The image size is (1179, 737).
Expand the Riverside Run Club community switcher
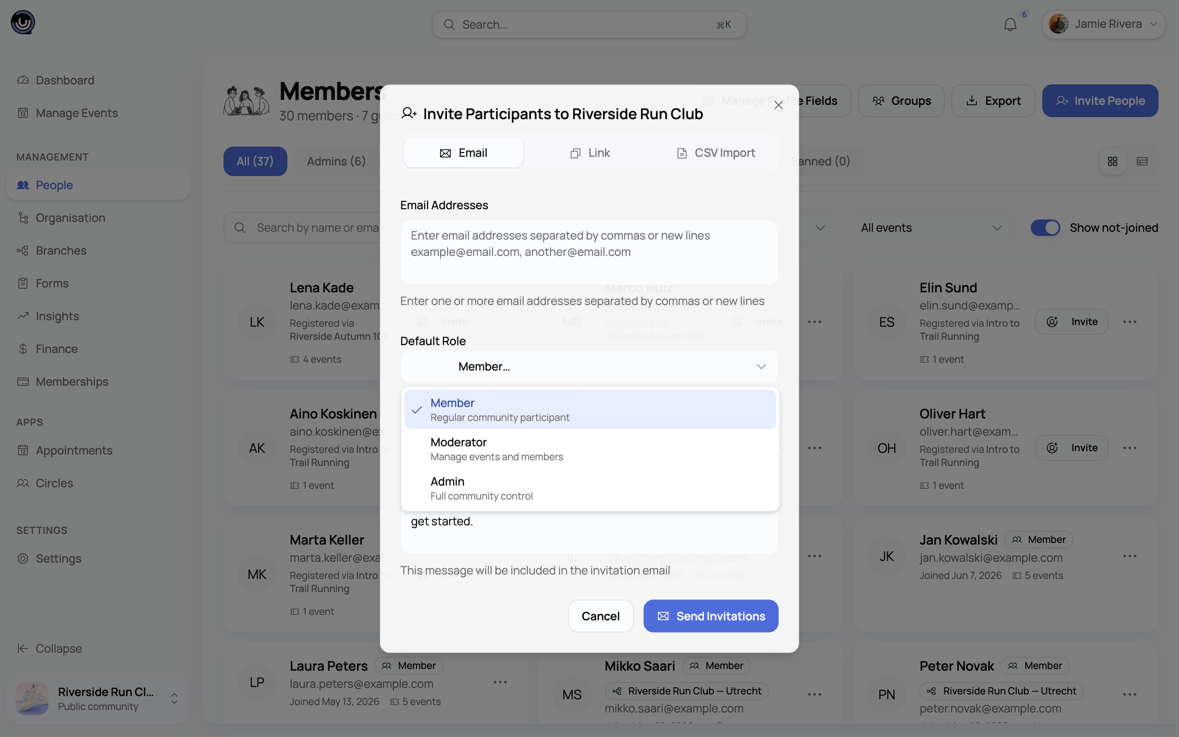98,699
